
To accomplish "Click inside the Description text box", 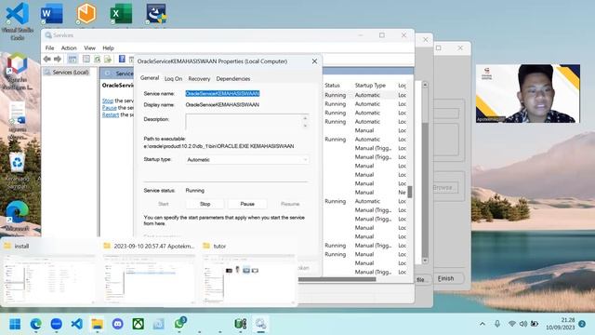I will [244, 122].
